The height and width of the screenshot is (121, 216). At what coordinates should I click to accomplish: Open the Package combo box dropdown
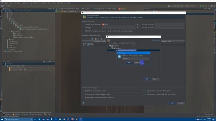(137, 28)
